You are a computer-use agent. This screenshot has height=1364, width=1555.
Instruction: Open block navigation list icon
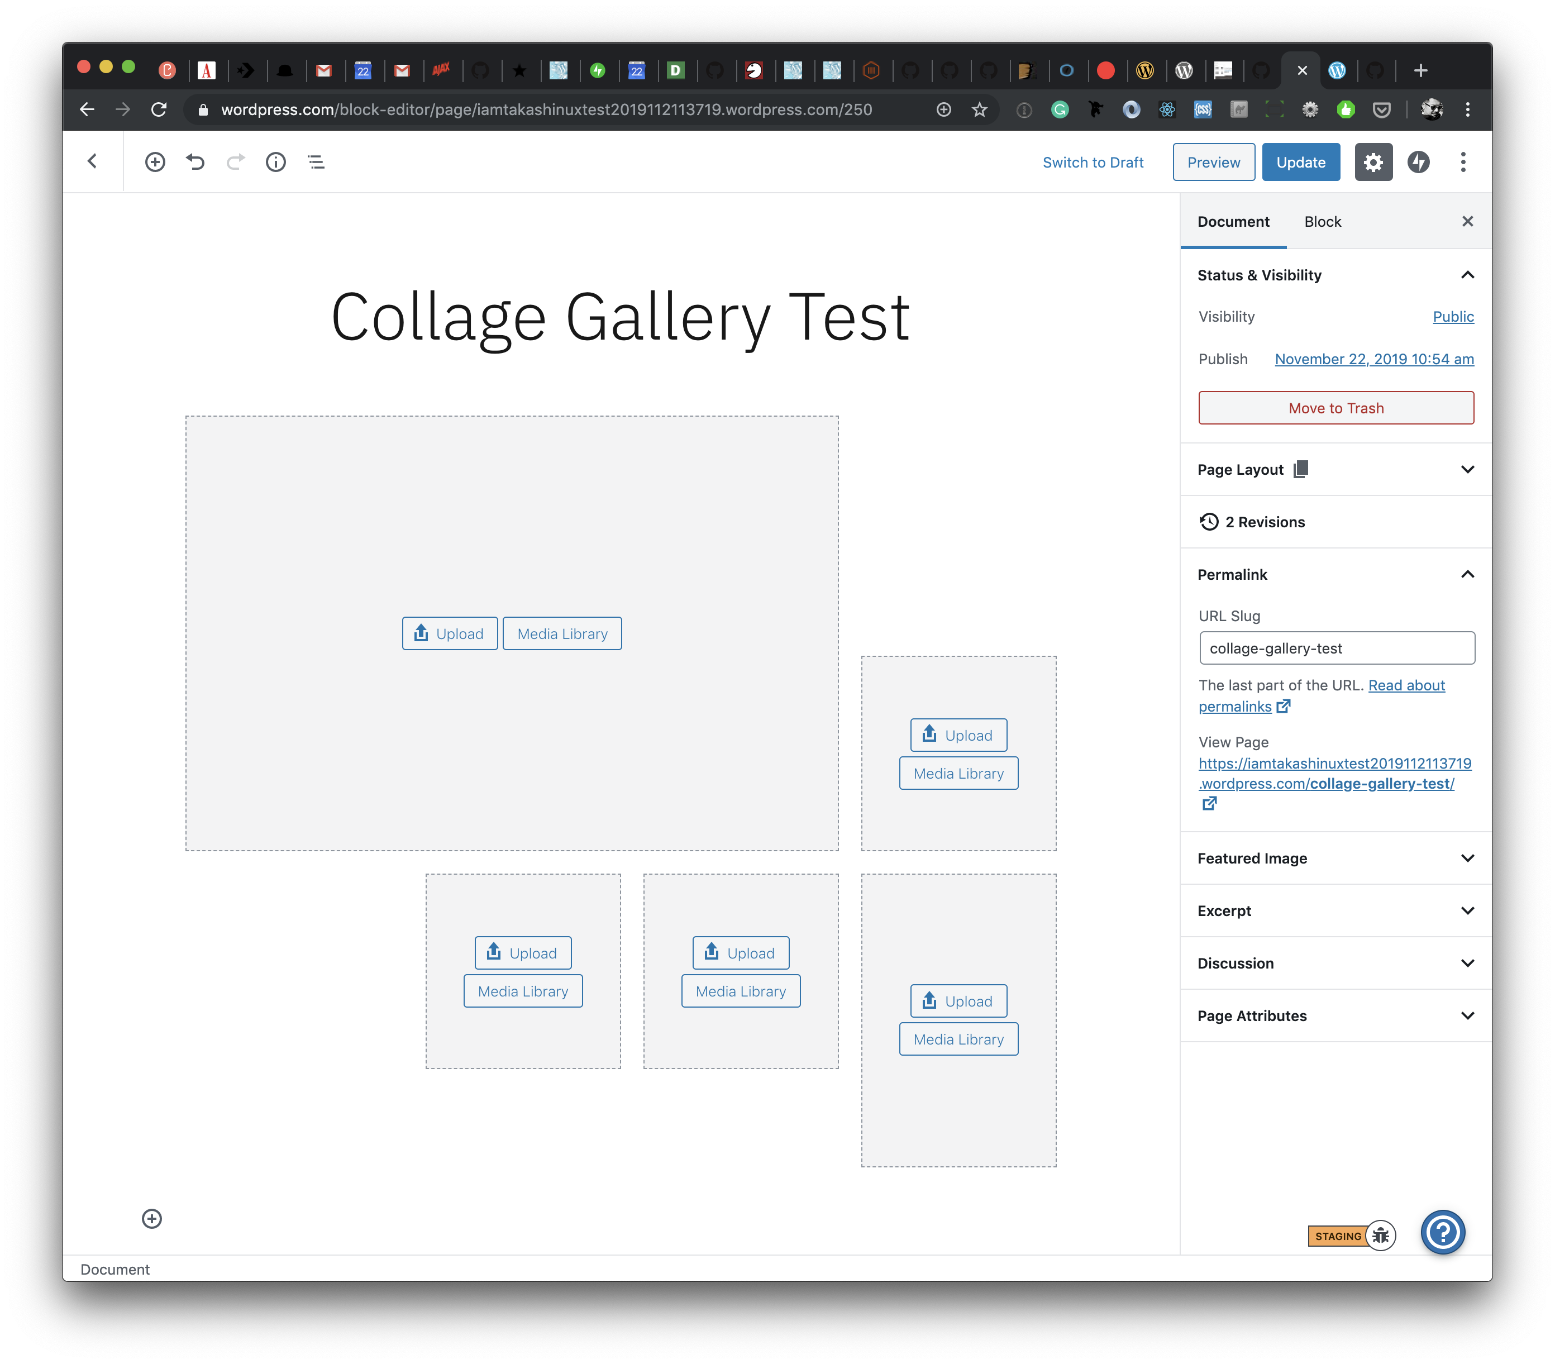click(x=316, y=162)
